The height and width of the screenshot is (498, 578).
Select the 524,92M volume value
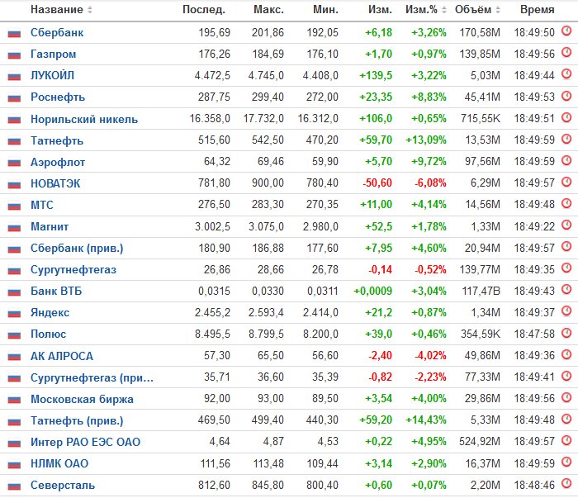click(x=480, y=442)
